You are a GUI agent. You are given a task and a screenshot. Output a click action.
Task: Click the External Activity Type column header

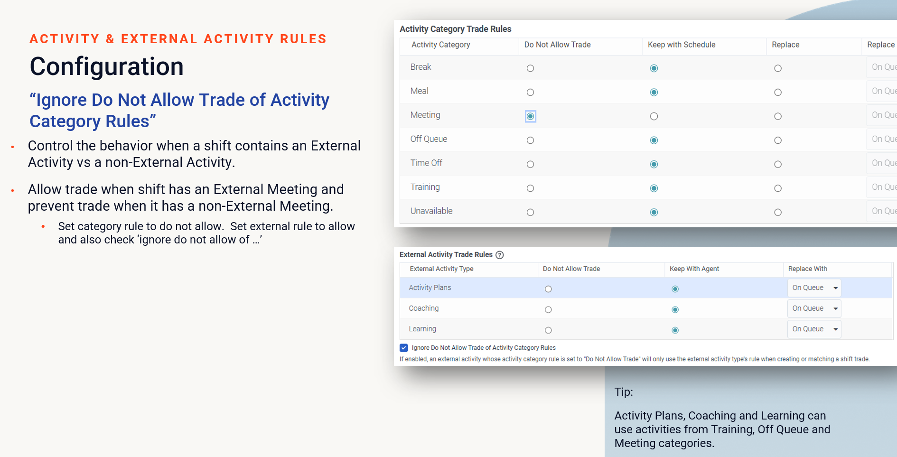pyautogui.click(x=441, y=269)
